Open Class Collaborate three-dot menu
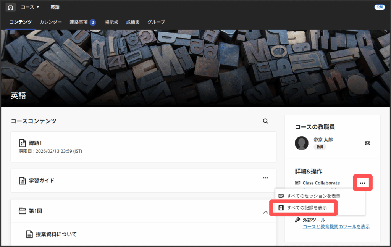The image size is (391, 247). pyautogui.click(x=362, y=183)
